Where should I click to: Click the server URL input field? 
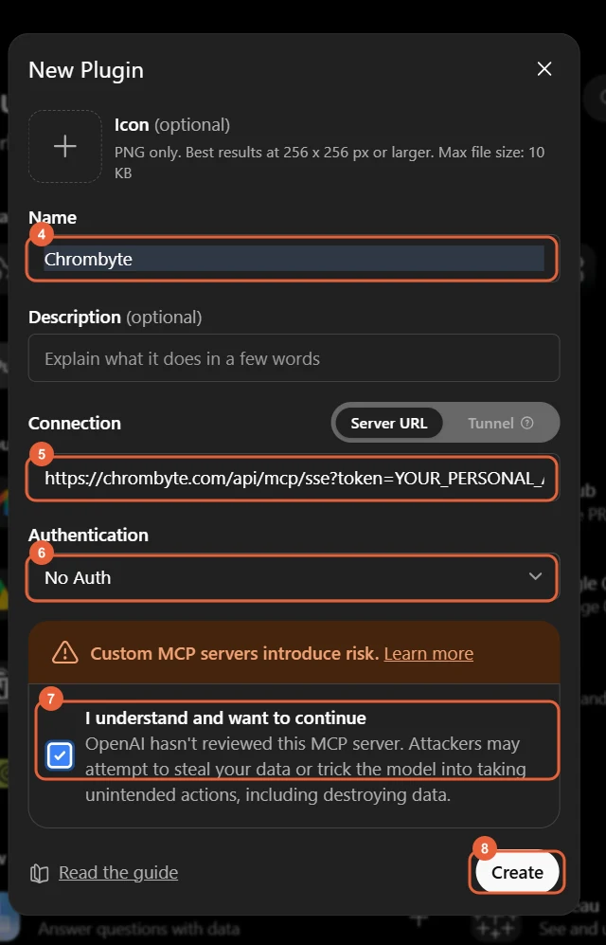pos(294,479)
